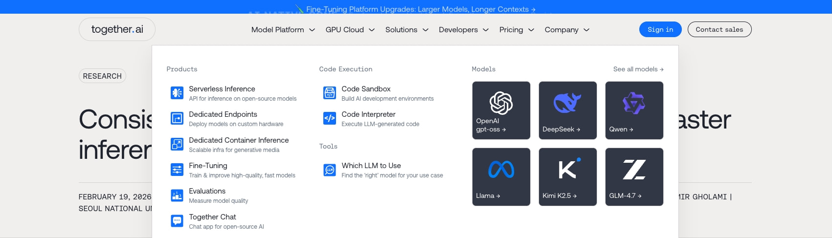
Task: Click the Contact sales button
Action: 720,29
